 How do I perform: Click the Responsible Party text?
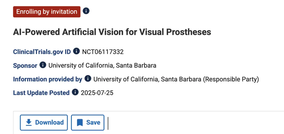[x=231, y=79]
